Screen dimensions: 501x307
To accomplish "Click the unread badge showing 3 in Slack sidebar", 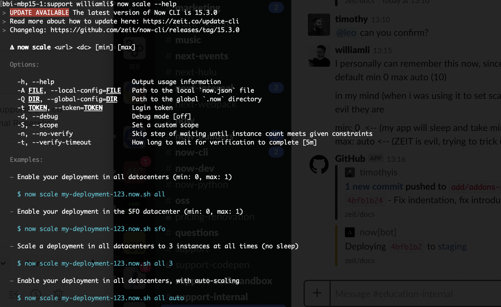I will pos(276,87).
